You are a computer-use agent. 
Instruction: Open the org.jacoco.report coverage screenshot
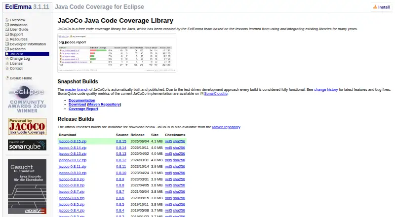117,53
